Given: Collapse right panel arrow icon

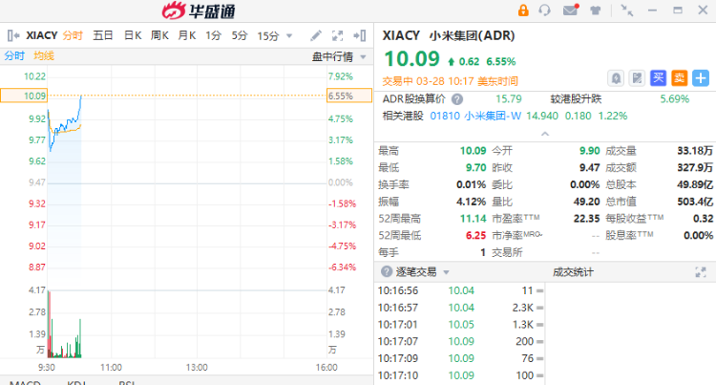Looking at the screenshot, I should pyautogui.click(x=360, y=35).
